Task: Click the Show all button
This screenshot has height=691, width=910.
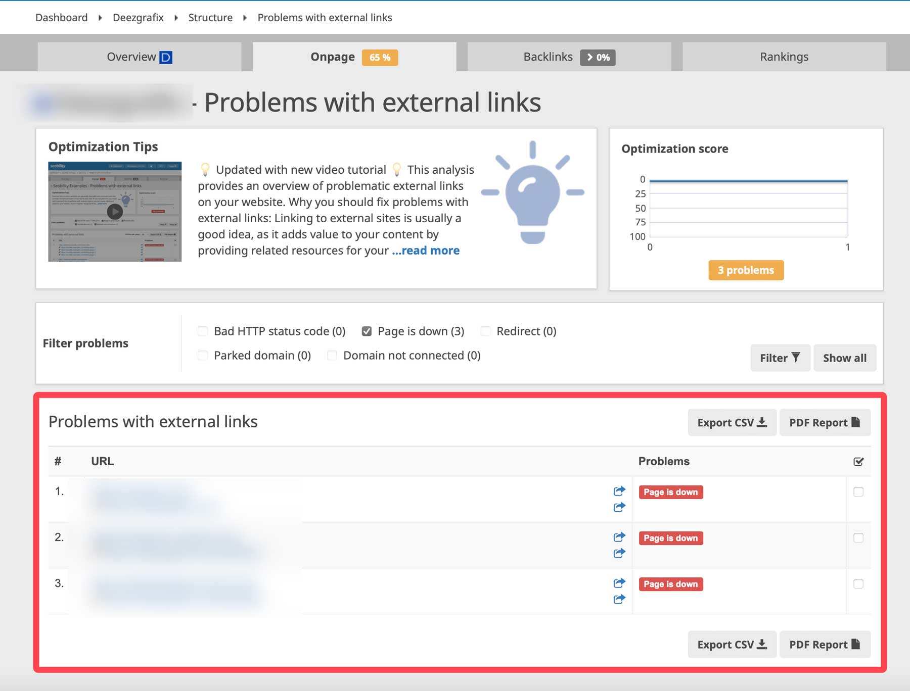Action: [x=845, y=358]
